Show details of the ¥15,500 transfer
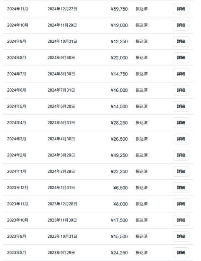 coord(181,237)
